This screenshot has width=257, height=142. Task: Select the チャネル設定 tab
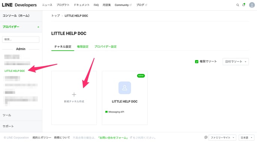click(x=63, y=47)
